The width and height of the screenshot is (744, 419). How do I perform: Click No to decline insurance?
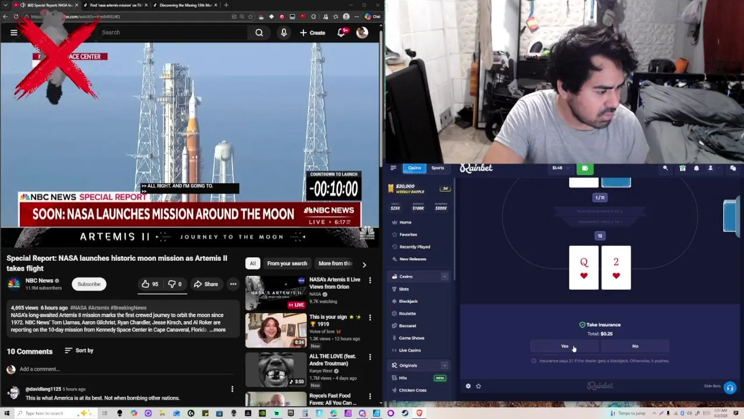pos(635,346)
